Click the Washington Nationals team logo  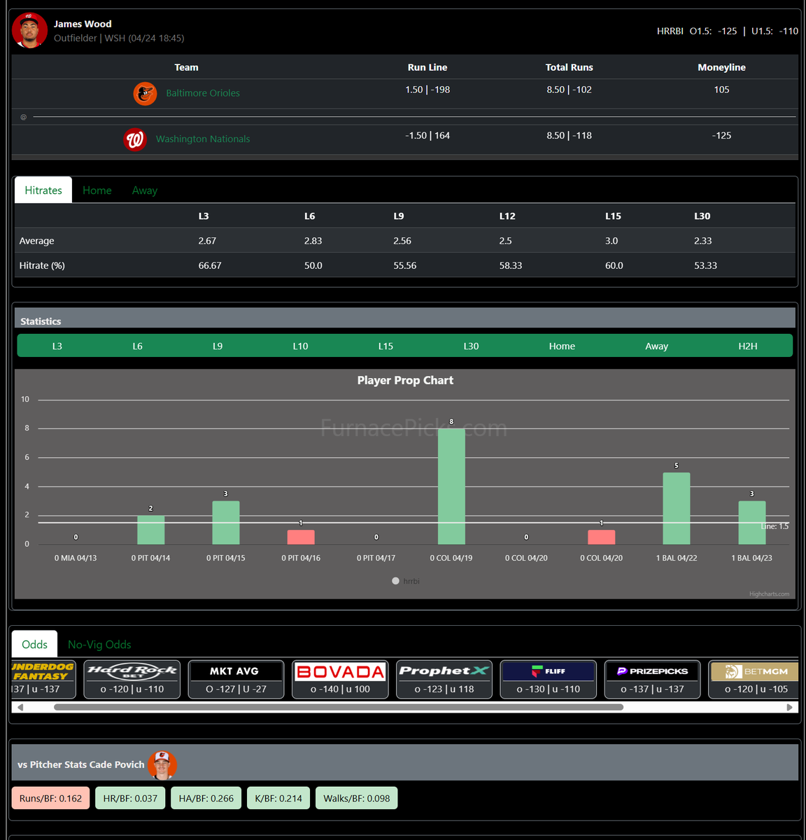point(135,139)
